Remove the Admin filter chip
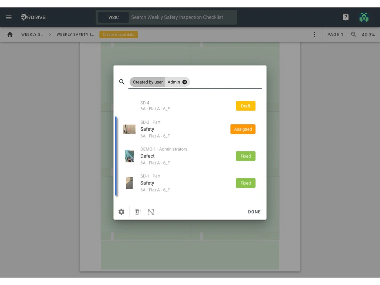 [185, 82]
